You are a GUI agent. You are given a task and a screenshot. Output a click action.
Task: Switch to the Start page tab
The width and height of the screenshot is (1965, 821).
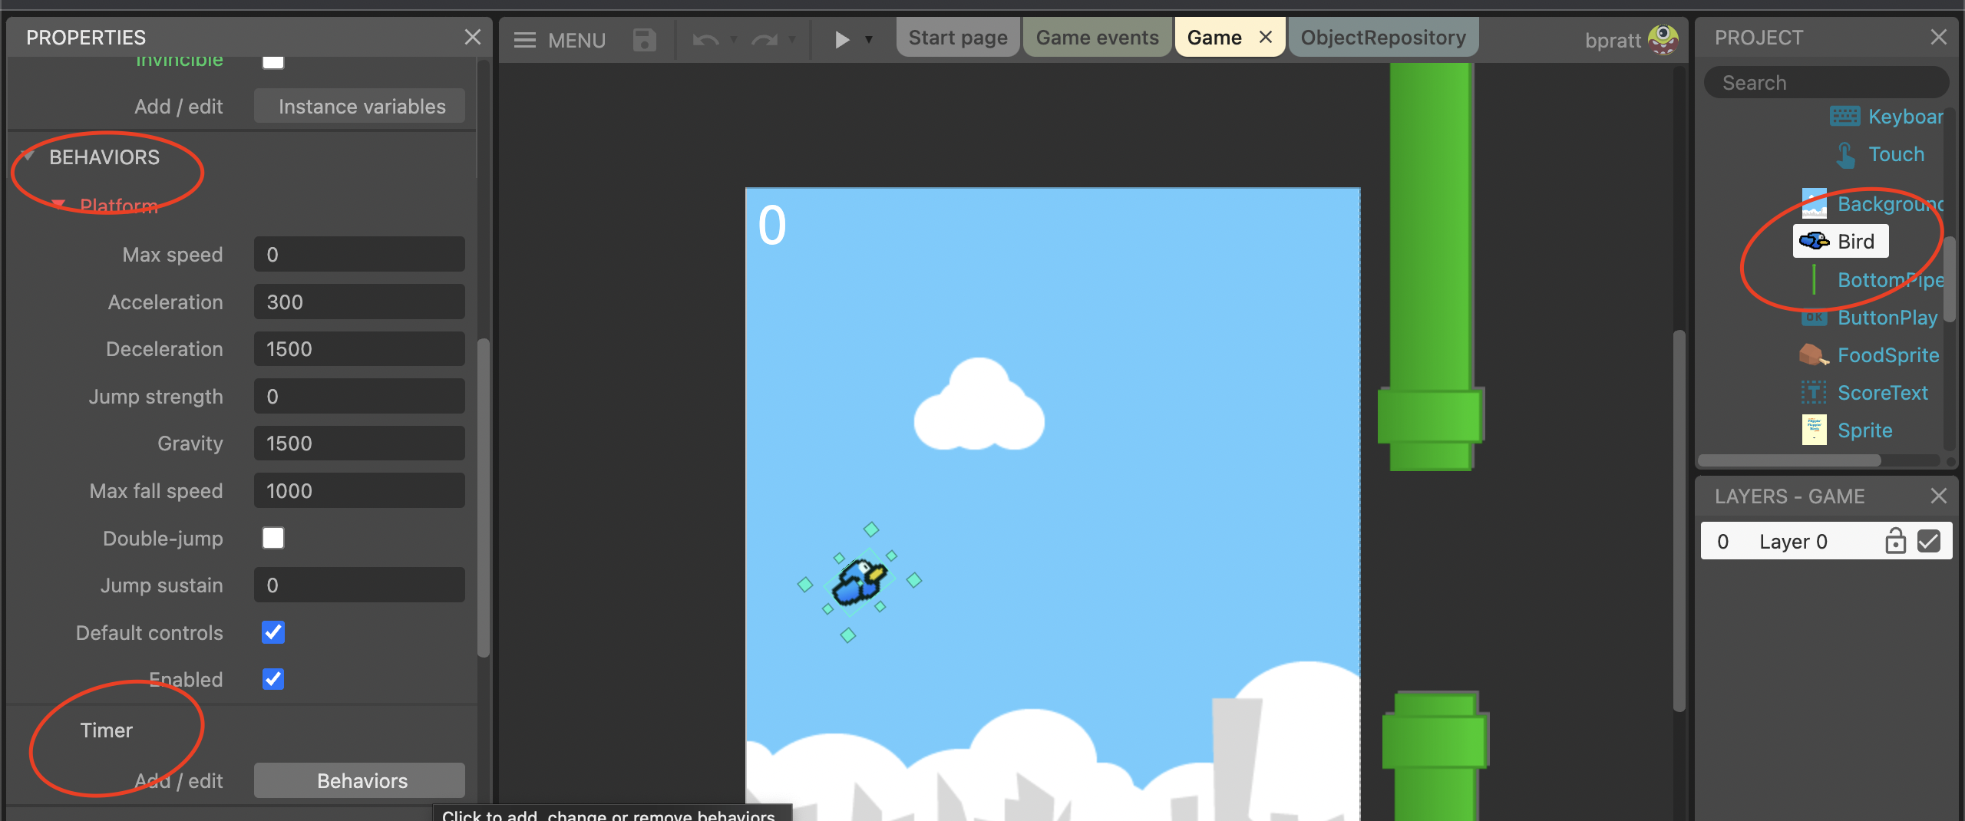[958, 38]
